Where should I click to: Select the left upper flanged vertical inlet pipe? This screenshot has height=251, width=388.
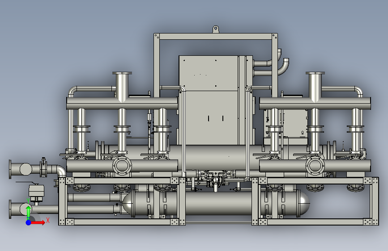click(122, 87)
